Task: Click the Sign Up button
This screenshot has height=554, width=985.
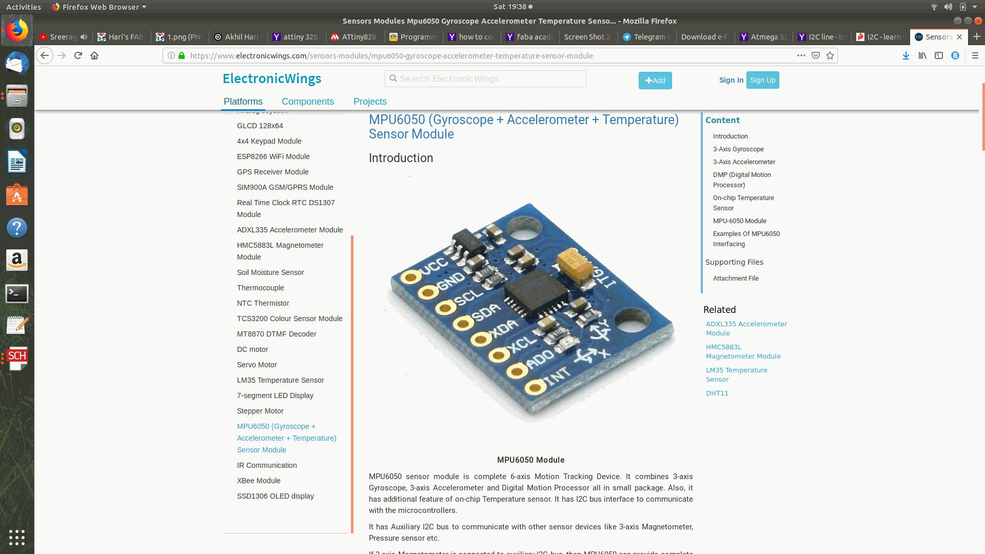Action: 762,80
